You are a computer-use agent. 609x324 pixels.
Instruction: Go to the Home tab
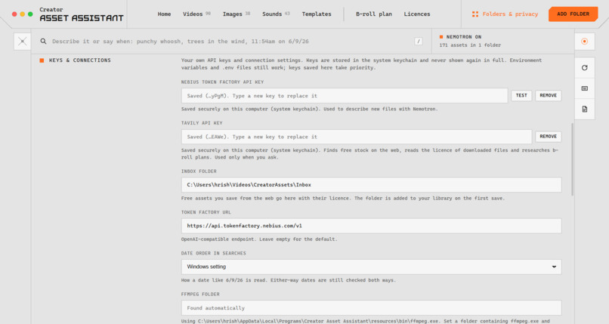(164, 14)
